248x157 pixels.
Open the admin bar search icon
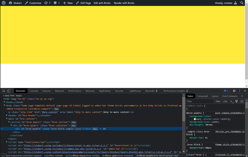pos(242,3)
